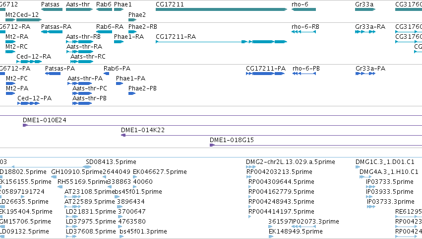Viewport: 422px width, 239px height.
Task: Click the Rab6-PA protein label
Action: [x=117, y=69]
